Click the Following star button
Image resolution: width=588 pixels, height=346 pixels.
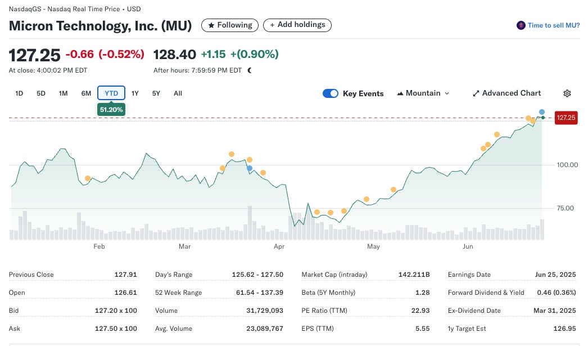pos(230,25)
